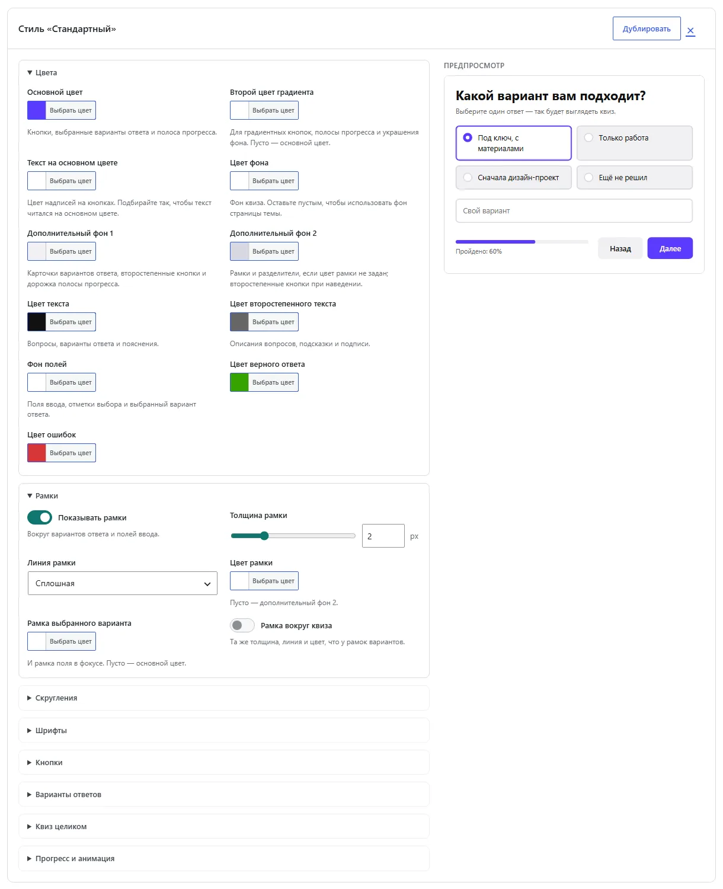The width and height of the screenshot is (723, 889).
Task: Click the Назад button in preview
Action: click(620, 248)
